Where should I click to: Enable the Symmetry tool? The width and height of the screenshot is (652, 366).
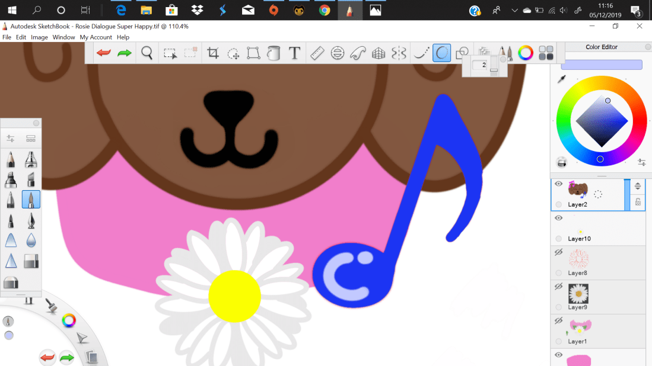pos(399,53)
